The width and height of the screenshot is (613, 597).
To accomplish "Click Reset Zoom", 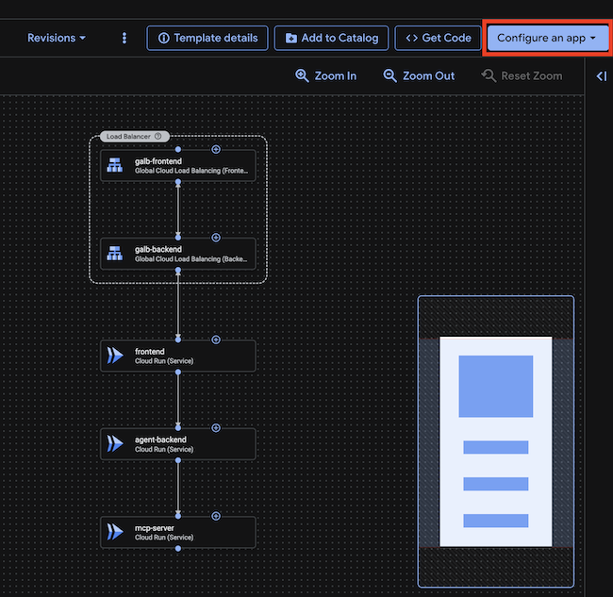I will tap(522, 75).
